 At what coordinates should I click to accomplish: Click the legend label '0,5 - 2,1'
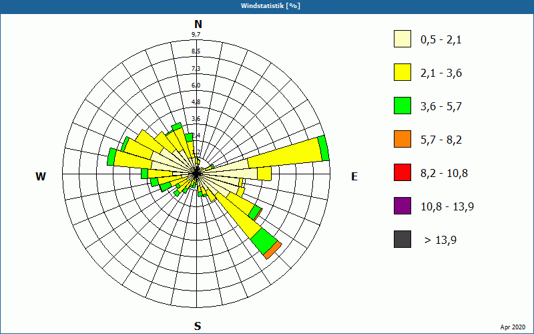click(441, 40)
